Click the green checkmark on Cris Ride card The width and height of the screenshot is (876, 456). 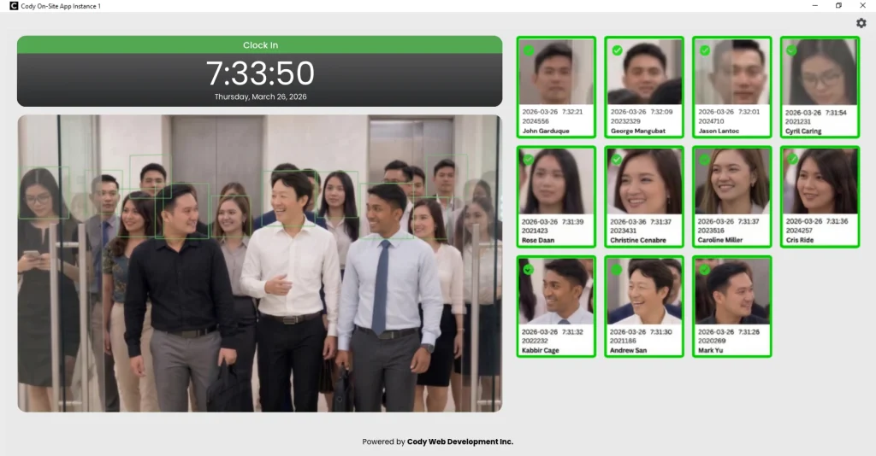(792, 160)
